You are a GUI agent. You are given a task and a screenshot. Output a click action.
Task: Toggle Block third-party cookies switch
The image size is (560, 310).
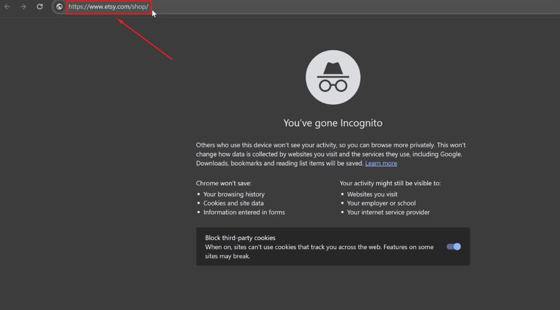pyautogui.click(x=454, y=247)
